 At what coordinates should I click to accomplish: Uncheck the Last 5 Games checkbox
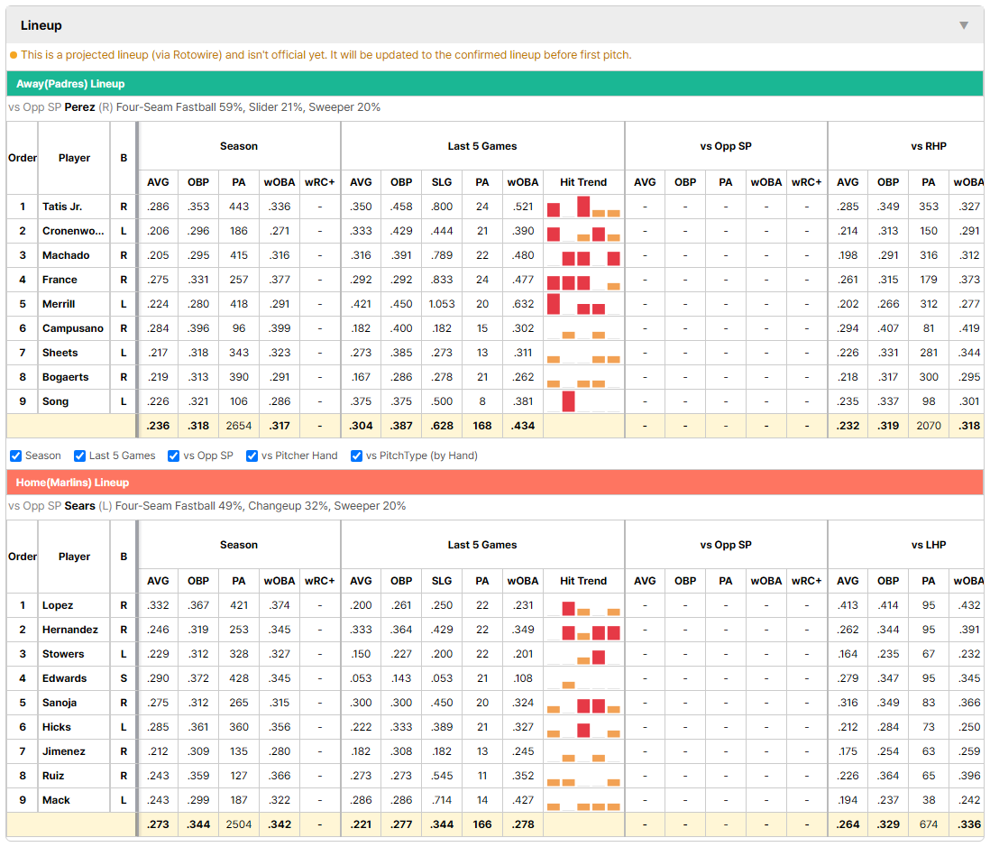[x=79, y=456]
